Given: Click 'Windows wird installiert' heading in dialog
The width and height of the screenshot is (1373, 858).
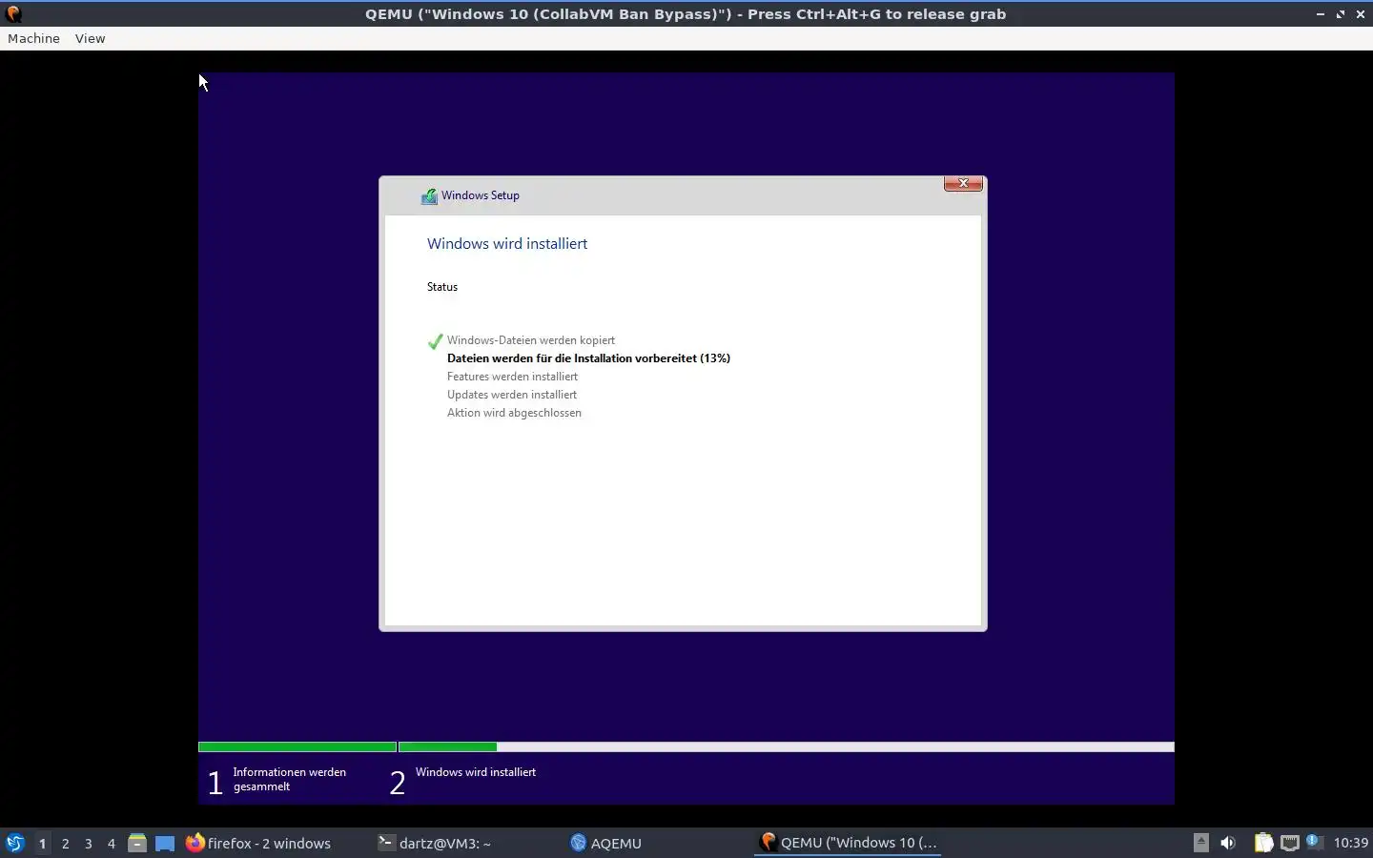Looking at the screenshot, I should (507, 244).
